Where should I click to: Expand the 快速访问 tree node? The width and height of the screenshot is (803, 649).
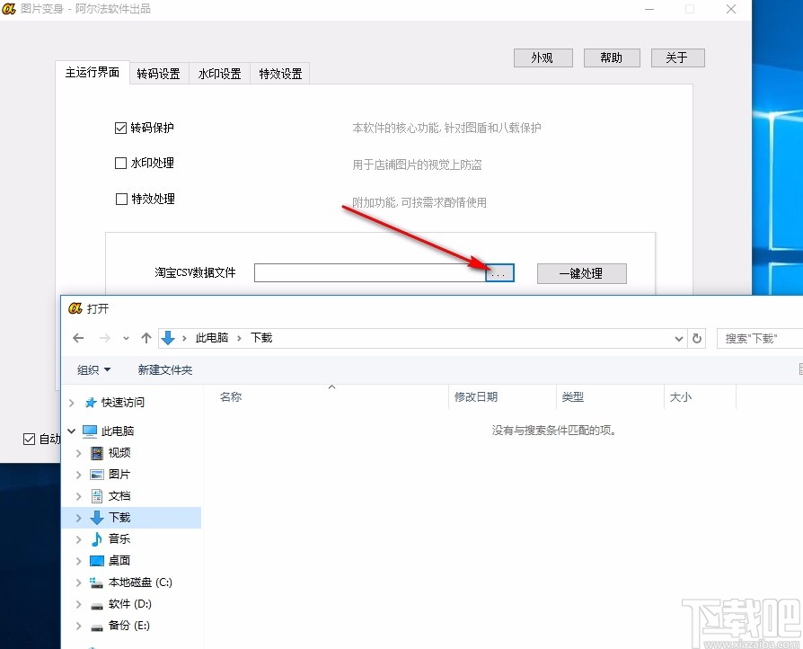click(71, 402)
